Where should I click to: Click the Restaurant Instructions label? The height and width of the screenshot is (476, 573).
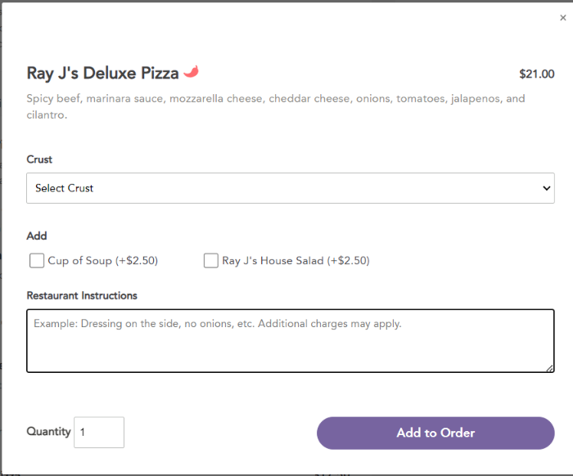[82, 295]
